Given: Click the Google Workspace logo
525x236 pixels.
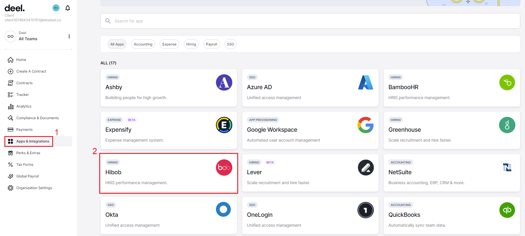Looking at the screenshot, I should point(366,125).
